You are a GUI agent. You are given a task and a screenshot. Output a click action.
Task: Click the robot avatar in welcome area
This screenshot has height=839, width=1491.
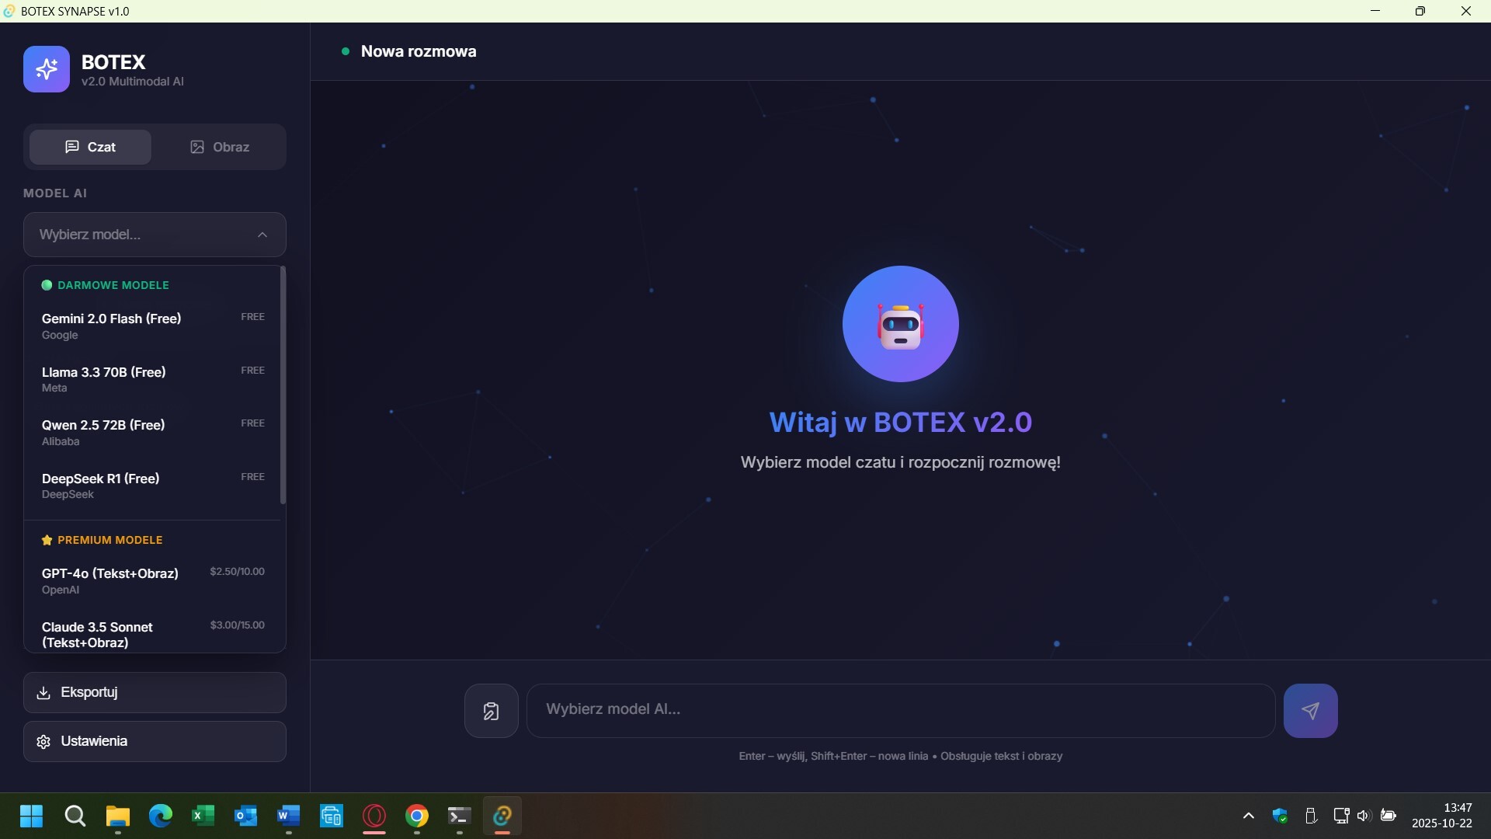click(900, 324)
